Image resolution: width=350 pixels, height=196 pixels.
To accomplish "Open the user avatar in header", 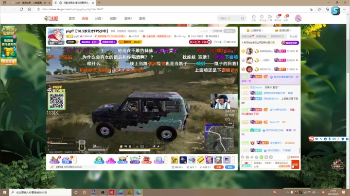I will pyautogui.click(x=298, y=18).
